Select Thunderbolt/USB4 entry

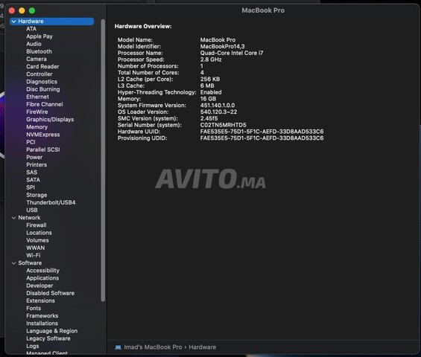[51, 202]
